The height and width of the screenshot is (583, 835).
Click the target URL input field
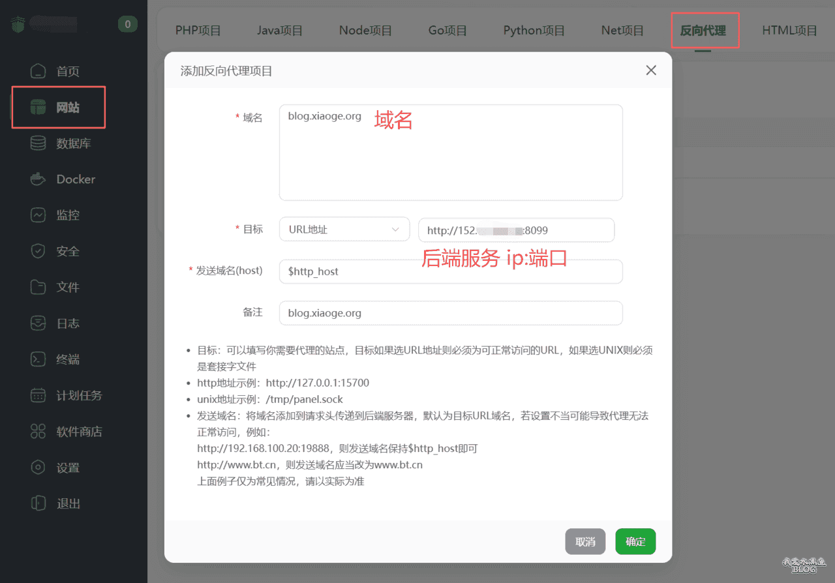point(515,230)
